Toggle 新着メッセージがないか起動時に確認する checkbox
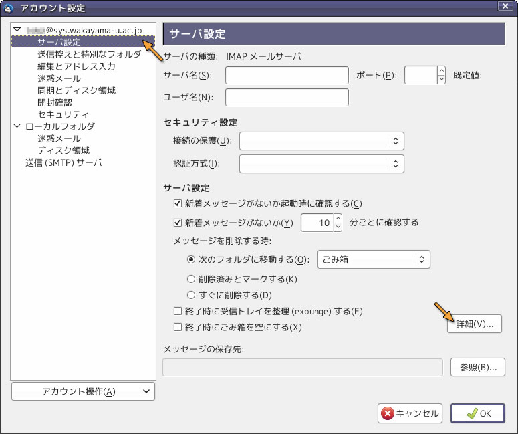 178,203
